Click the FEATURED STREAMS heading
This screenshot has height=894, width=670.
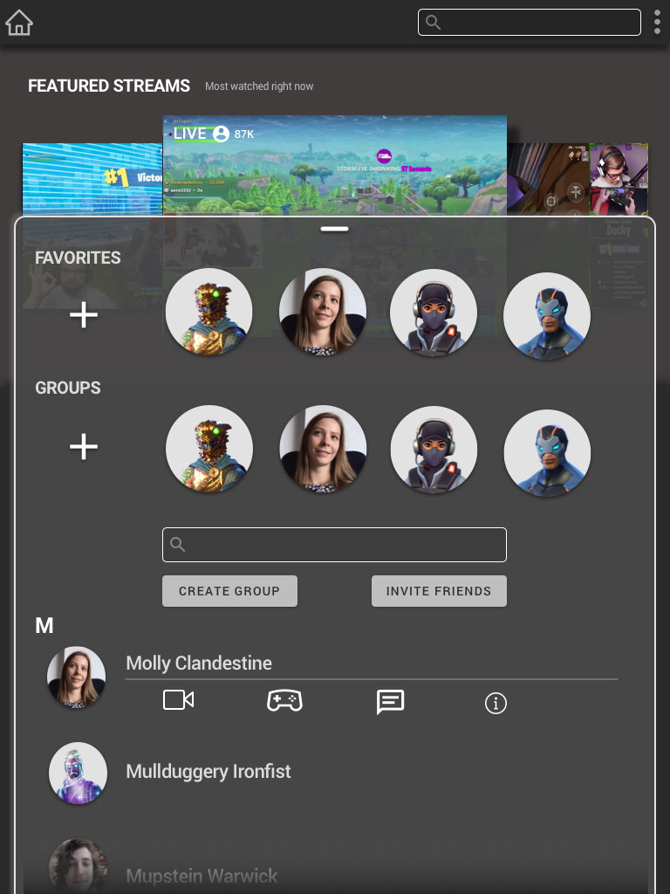tap(109, 86)
